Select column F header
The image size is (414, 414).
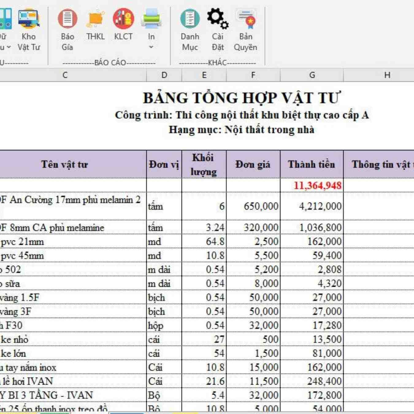pyautogui.click(x=253, y=75)
